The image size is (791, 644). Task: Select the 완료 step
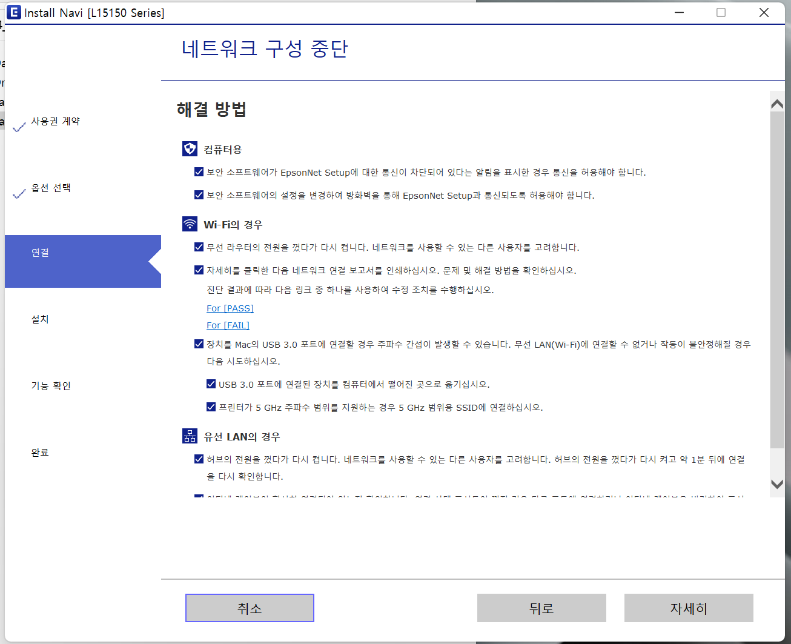click(40, 453)
